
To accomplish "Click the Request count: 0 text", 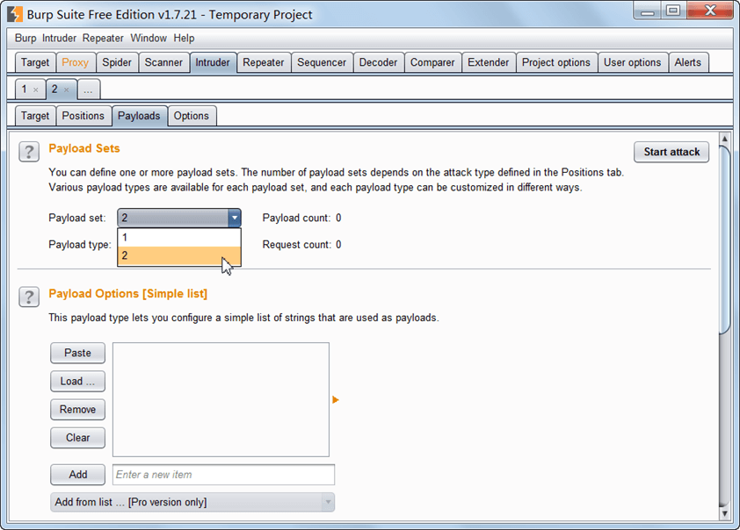I will [x=302, y=245].
